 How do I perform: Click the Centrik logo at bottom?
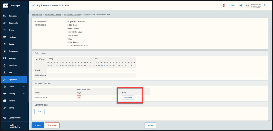click(15, 126)
